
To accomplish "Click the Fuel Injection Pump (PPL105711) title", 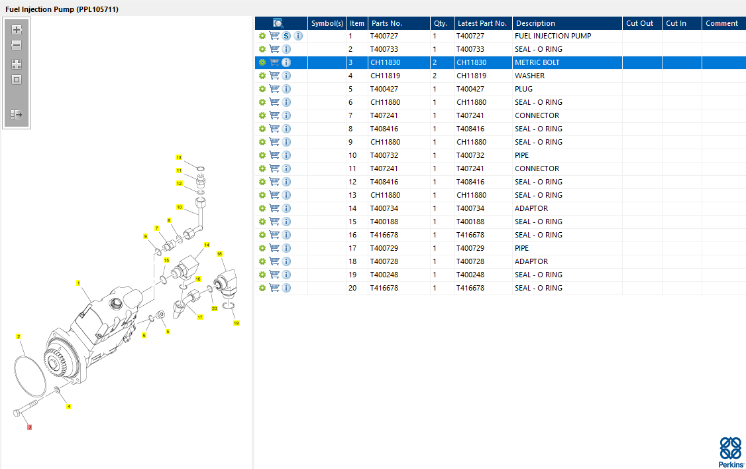I will point(62,9).
